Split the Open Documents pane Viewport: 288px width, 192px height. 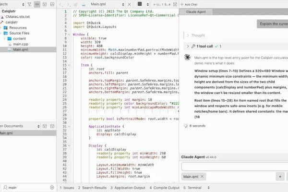45,126
